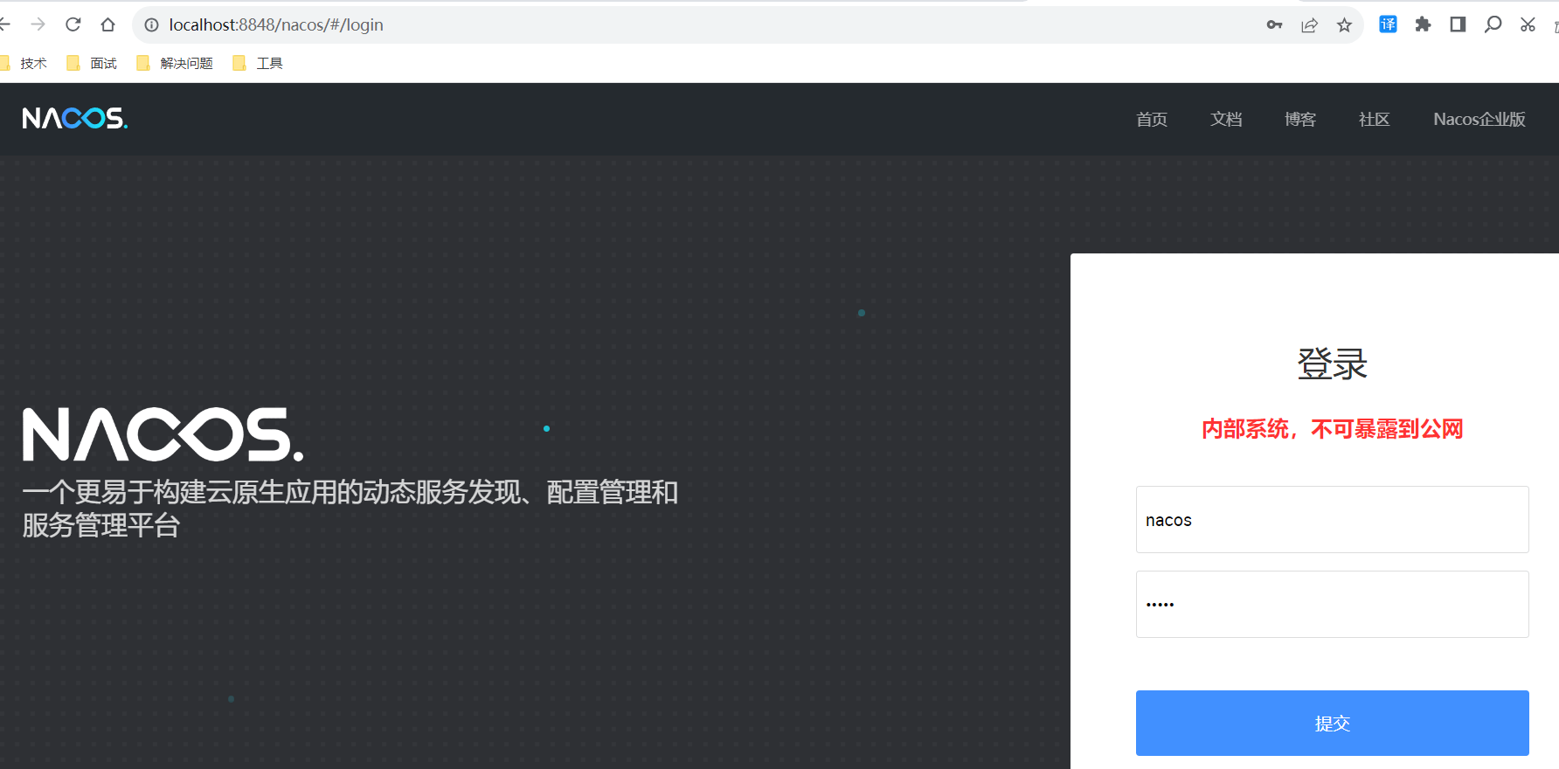Viewport: 1559px width, 769px height.
Task: Click the large NACOS banner logo
Action: click(163, 434)
